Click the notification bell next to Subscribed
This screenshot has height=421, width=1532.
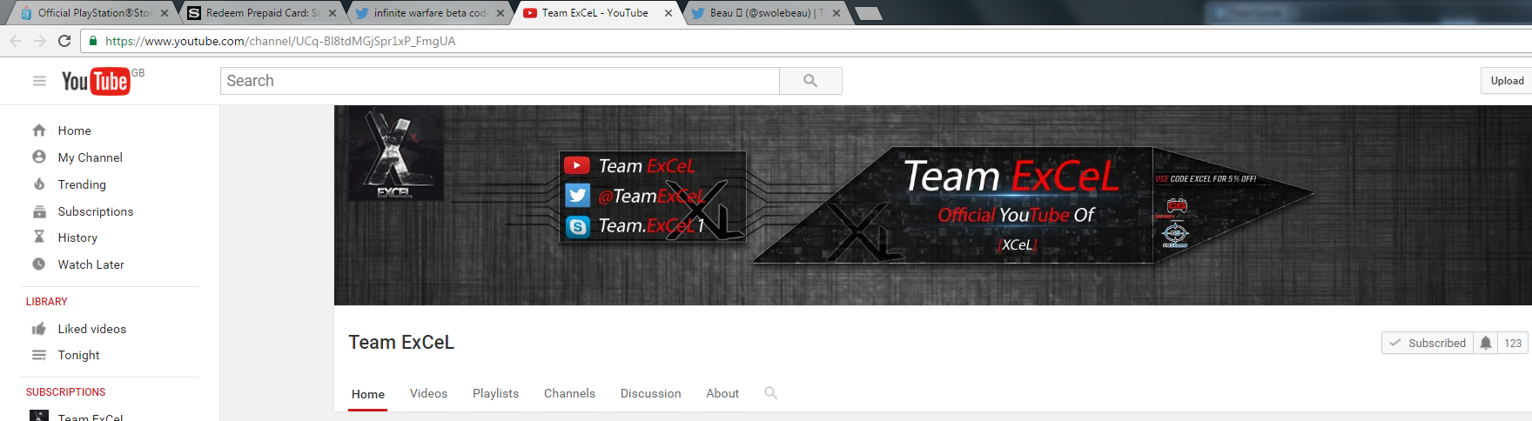click(1486, 343)
